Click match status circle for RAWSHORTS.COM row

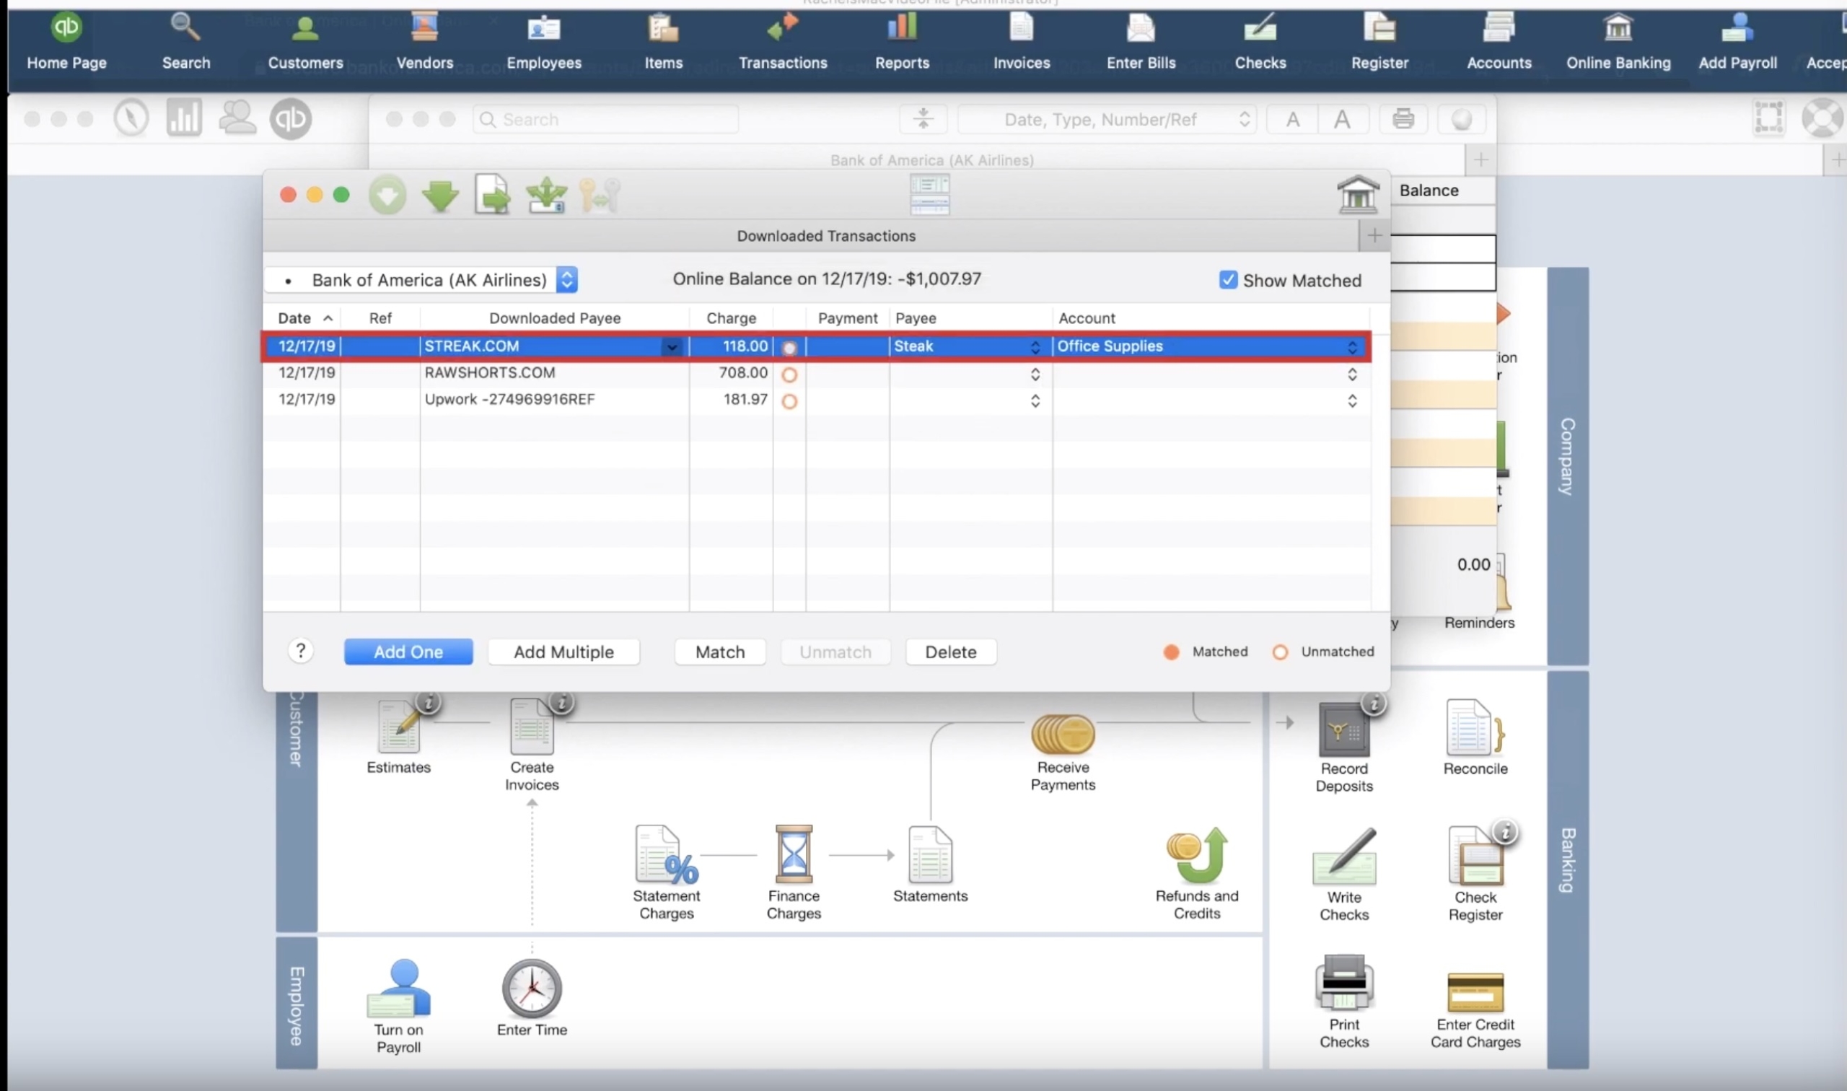tap(789, 375)
